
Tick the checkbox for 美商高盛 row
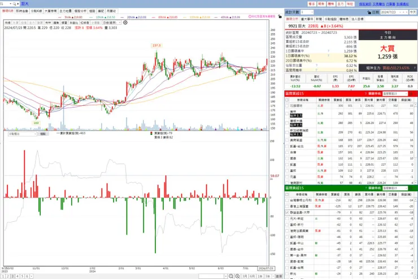[287, 140]
